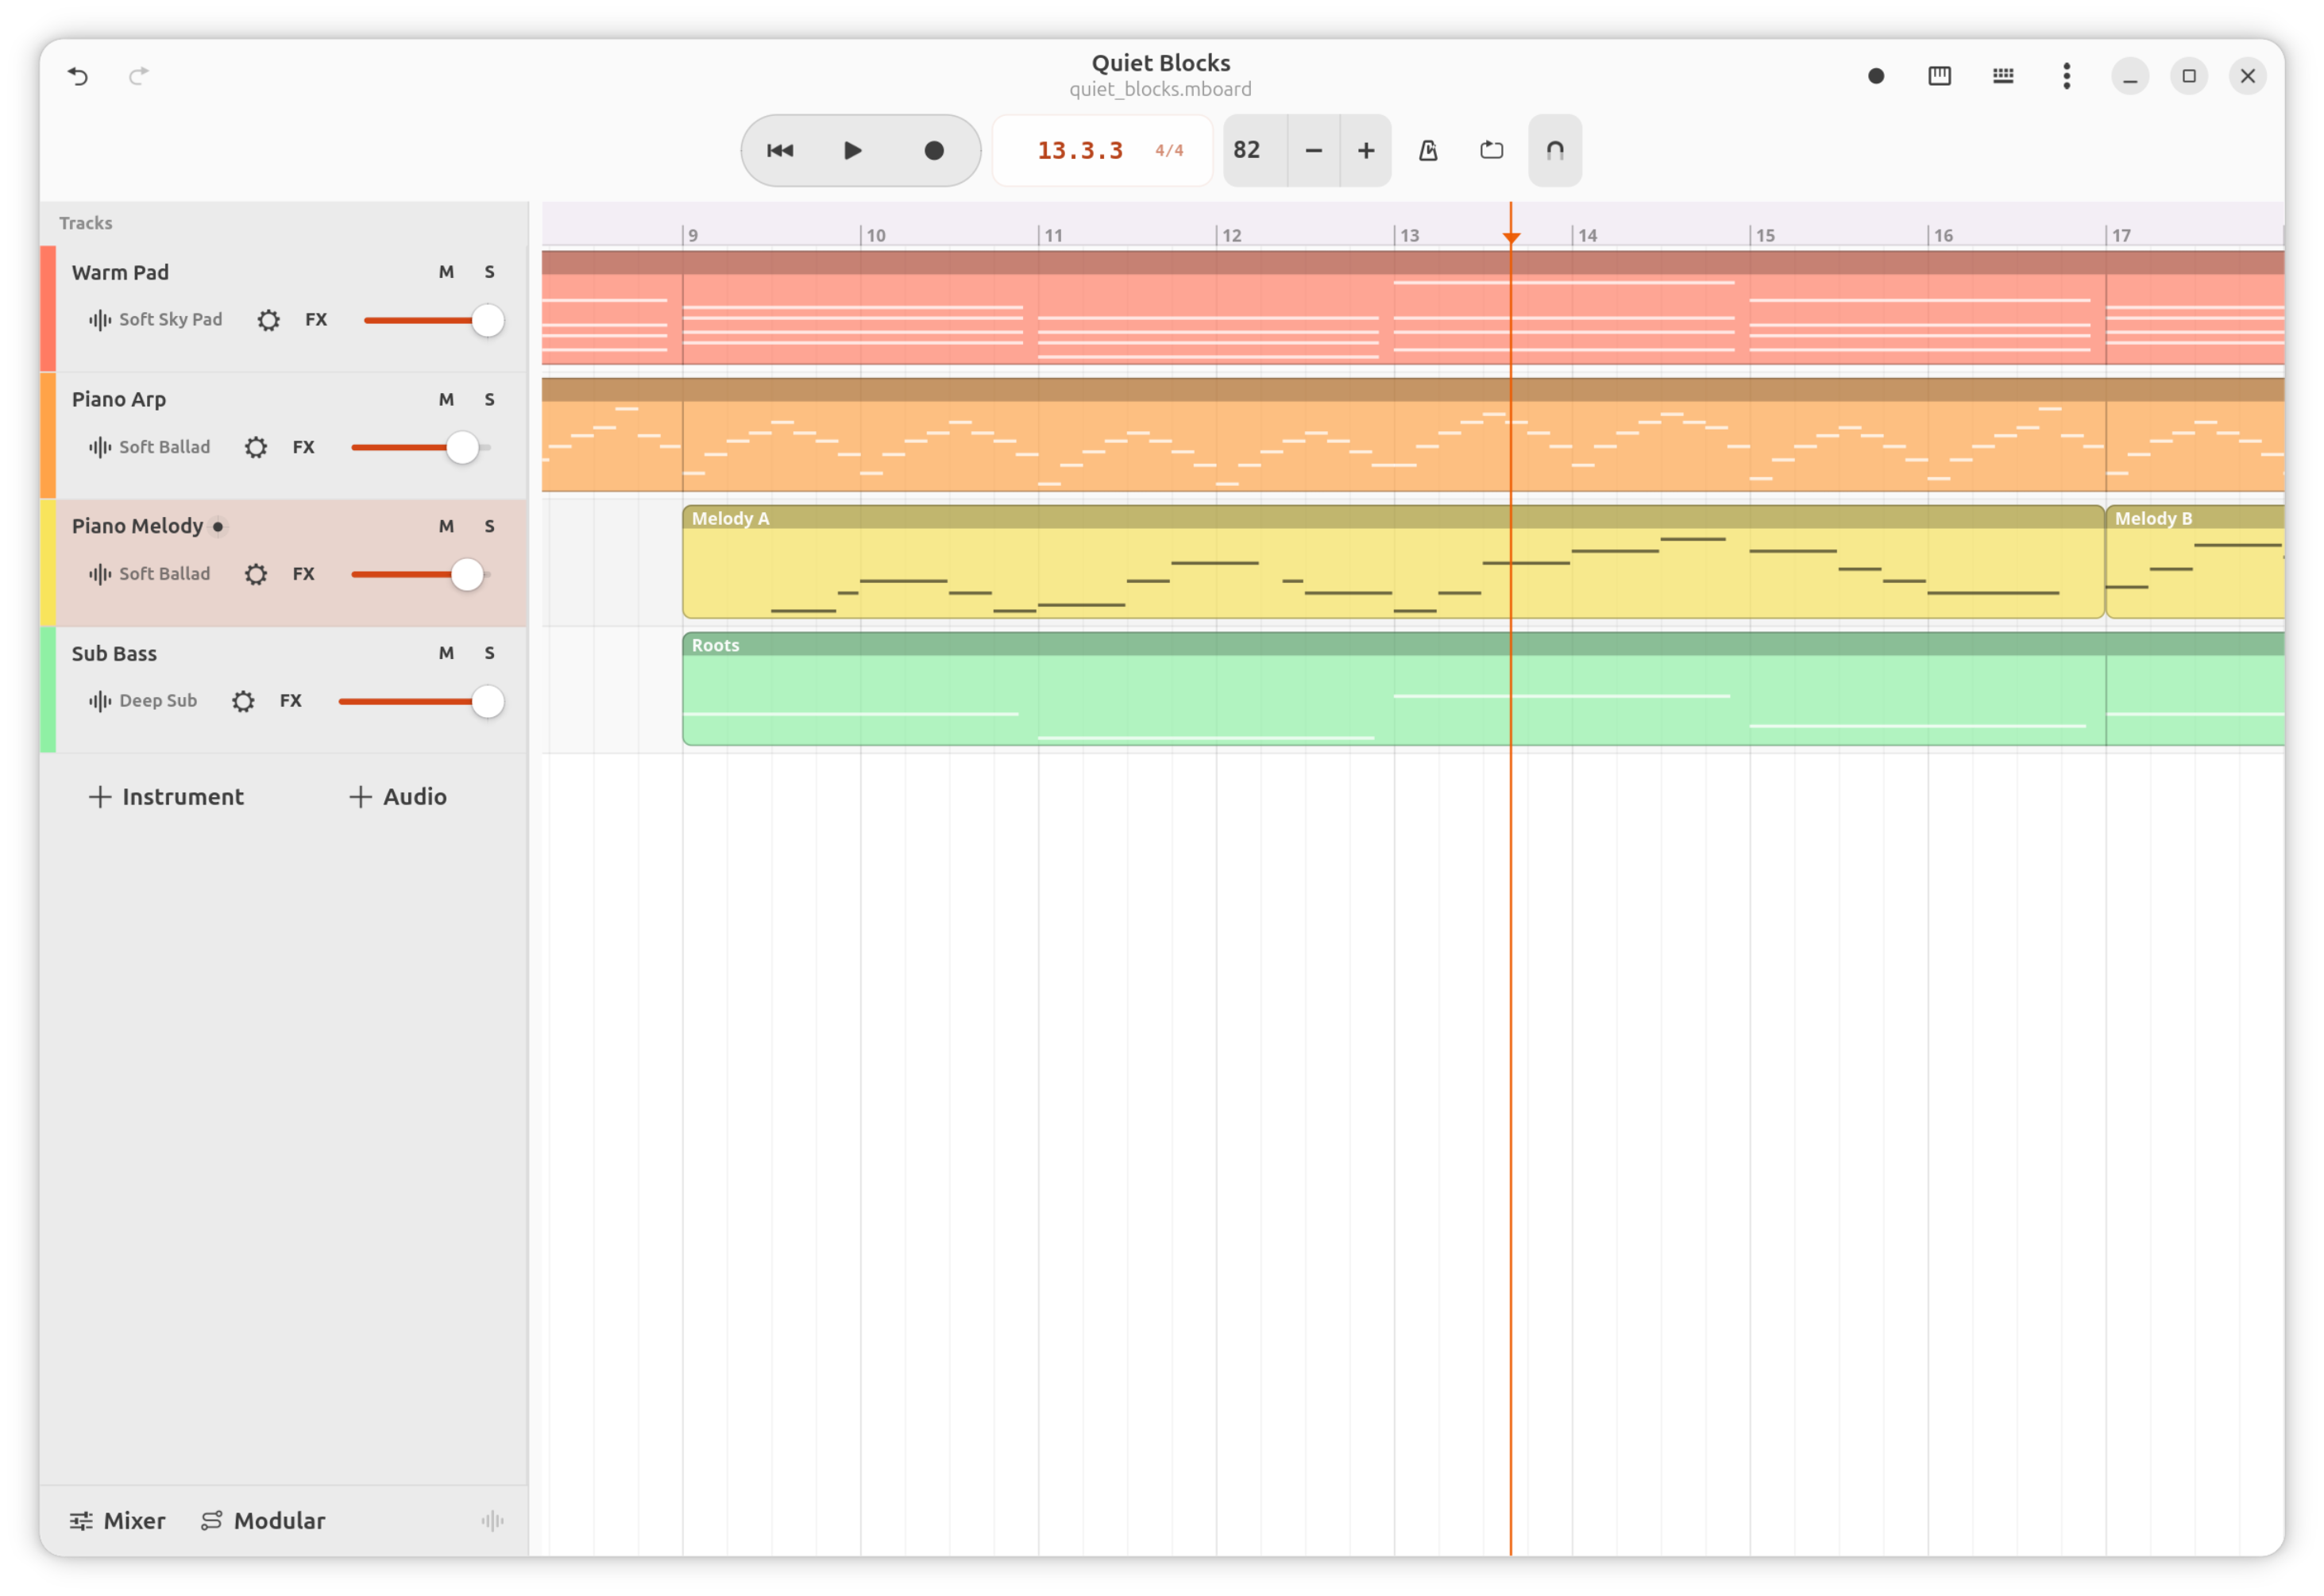Toggle the metronome icon
The image size is (2324, 1596).
(x=1428, y=151)
